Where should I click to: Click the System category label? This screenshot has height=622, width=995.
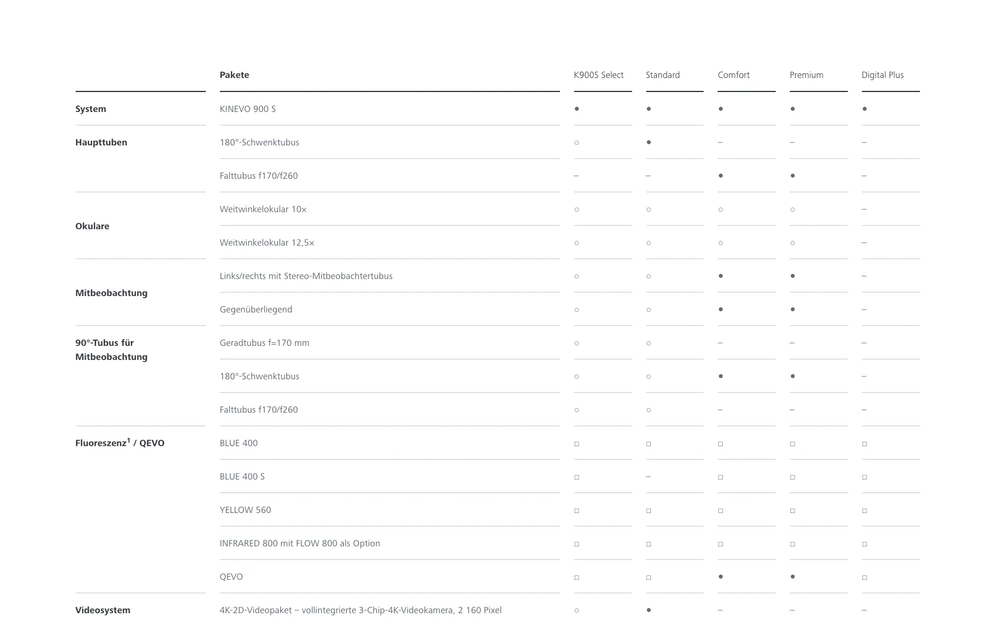pyautogui.click(x=90, y=109)
